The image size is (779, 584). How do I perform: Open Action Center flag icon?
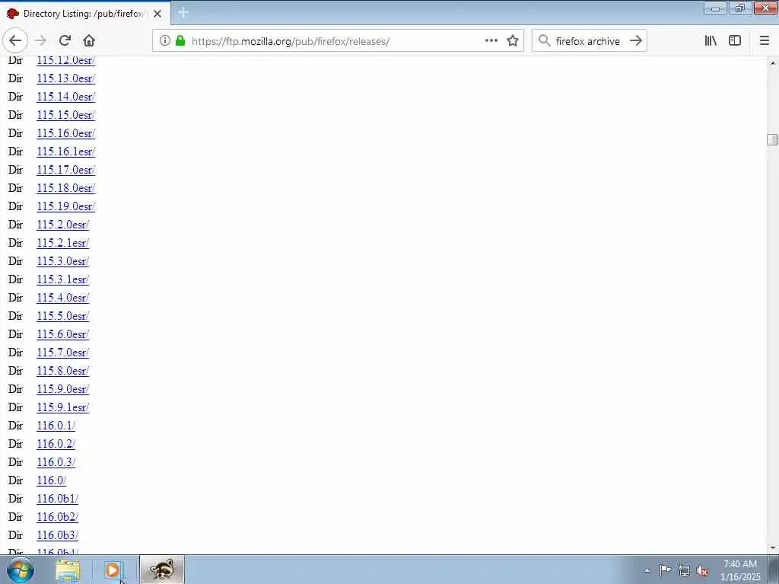point(665,570)
